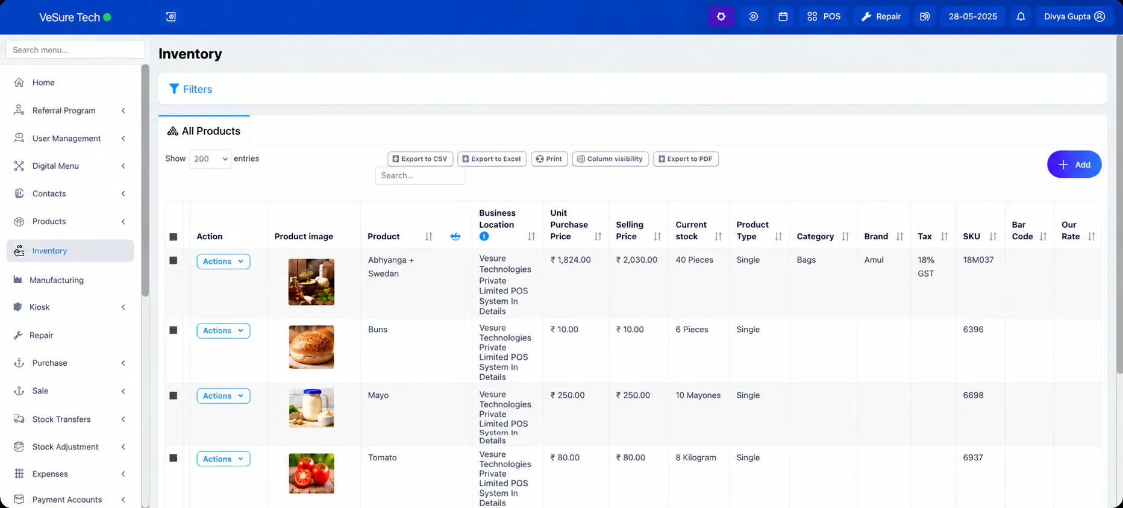
Task: Click the Export to Excel button
Action: pyautogui.click(x=492, y=159)
